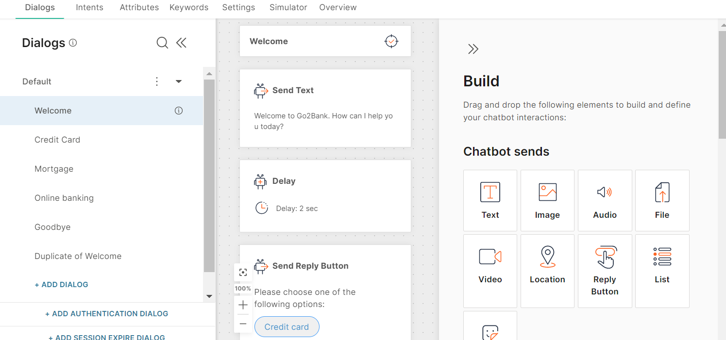Select the Text element in Build panel
This screenshot has width=726, height=340.
coord(490,200)
